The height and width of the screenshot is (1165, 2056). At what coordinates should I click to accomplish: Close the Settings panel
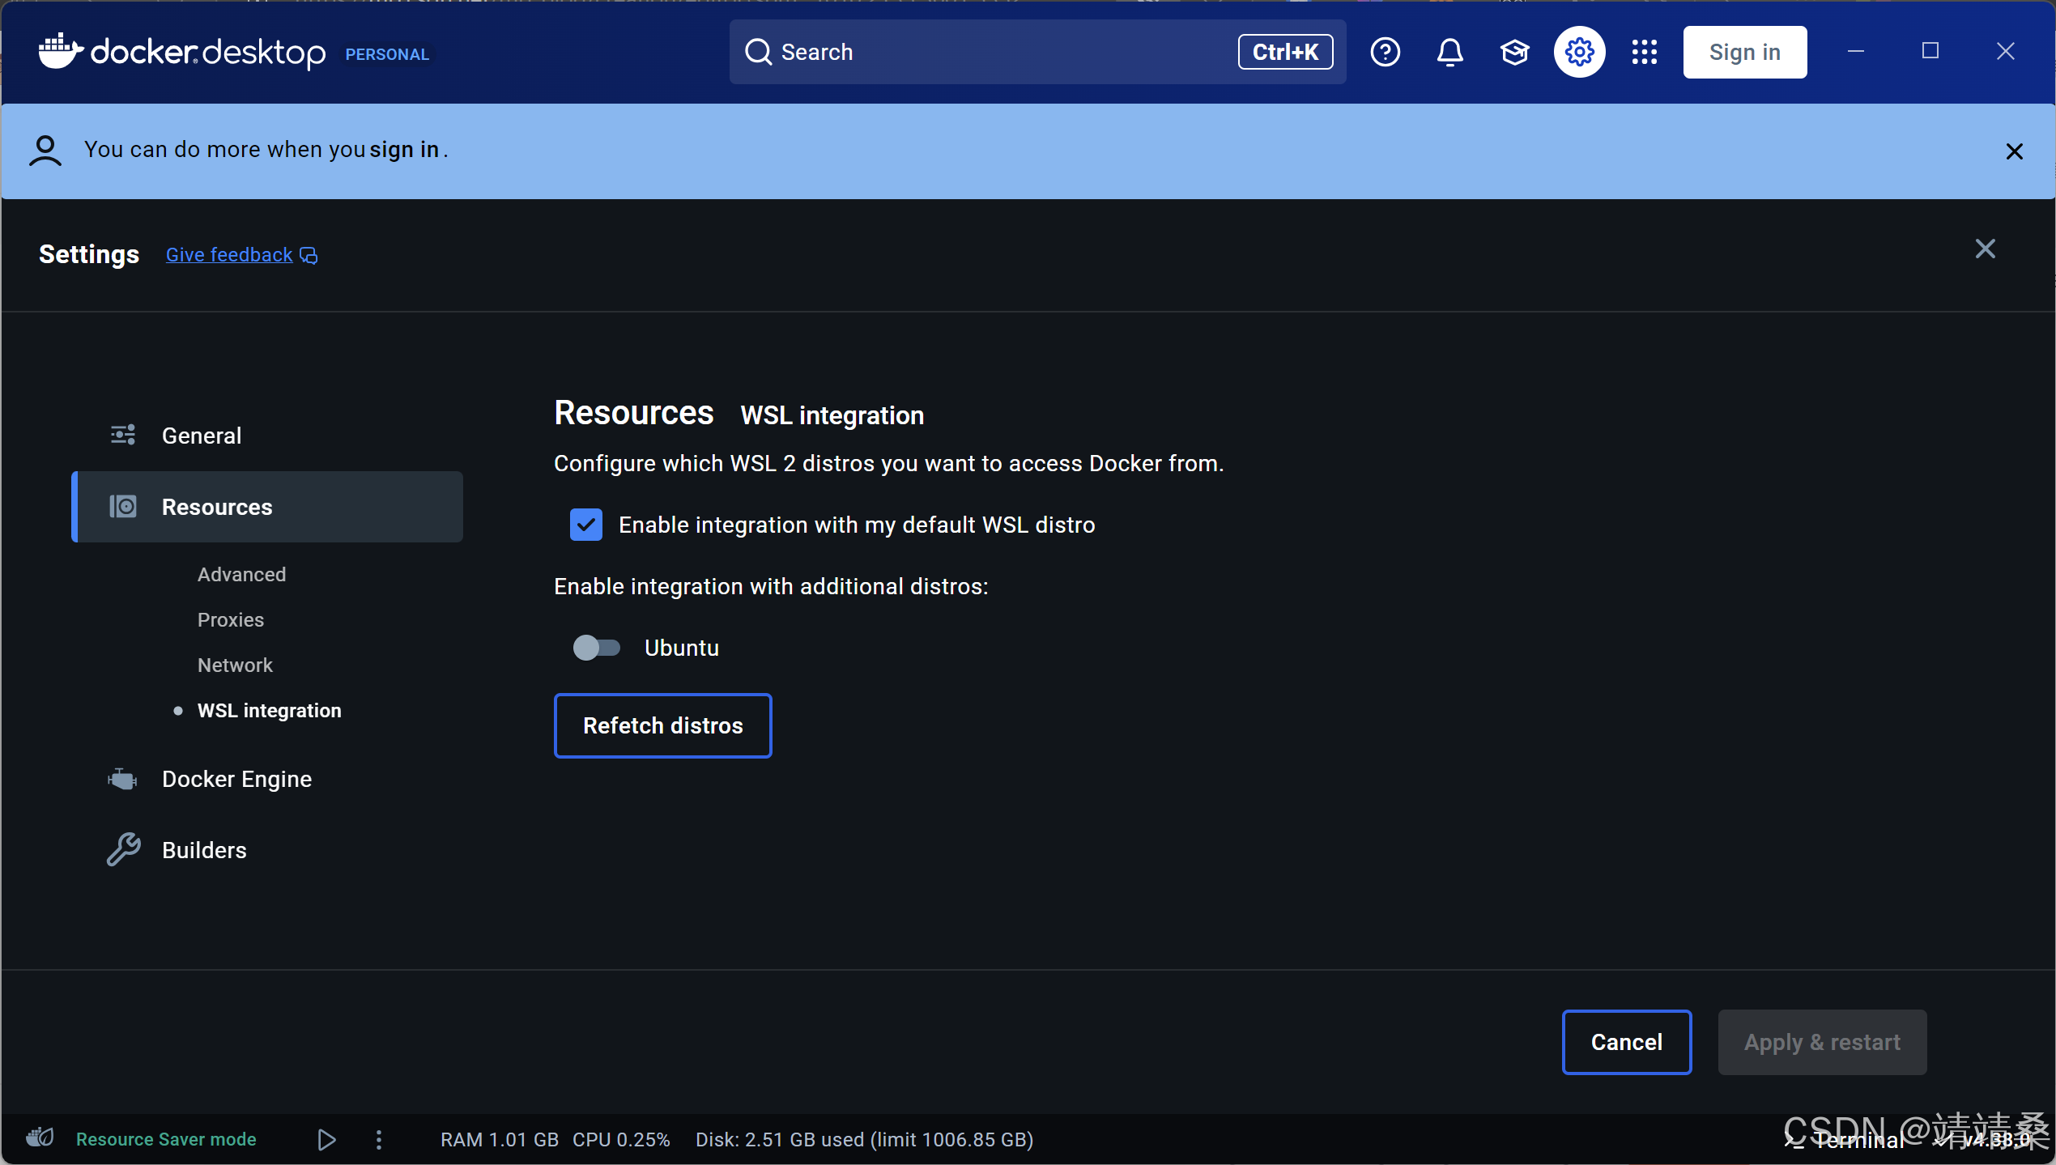coord(1986,249)
